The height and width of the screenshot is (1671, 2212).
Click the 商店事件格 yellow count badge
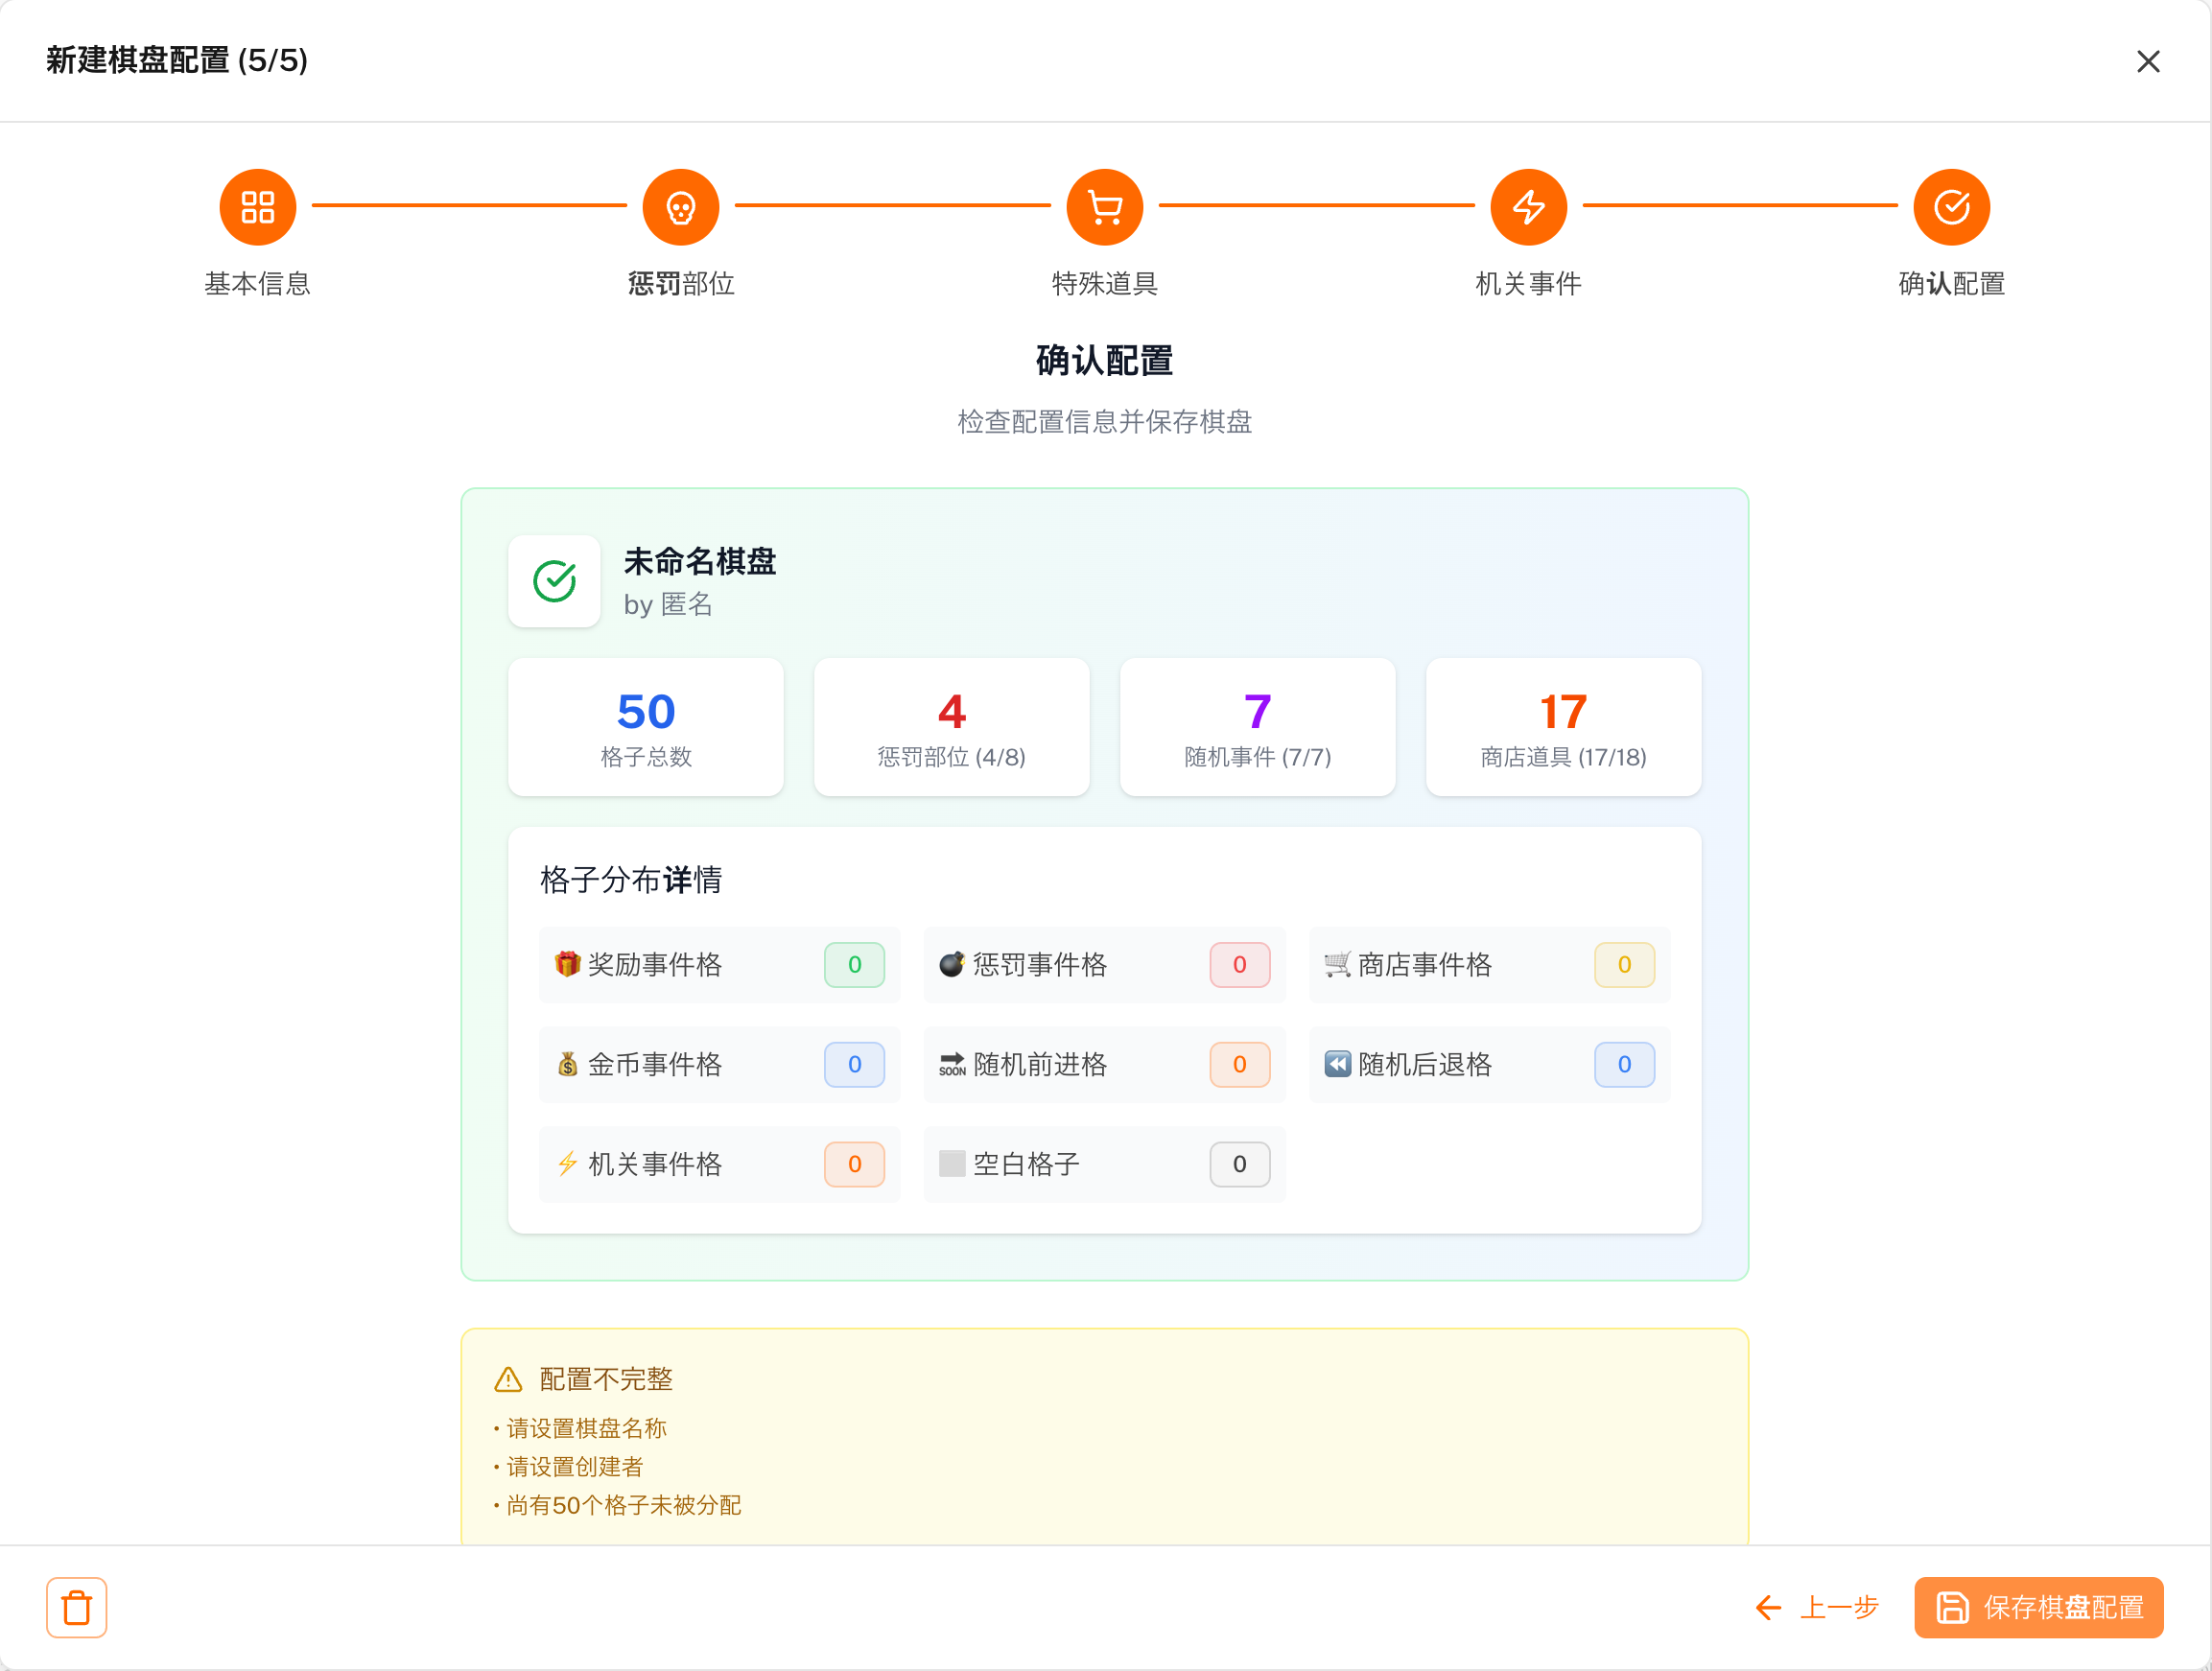tap(1623, 964)
